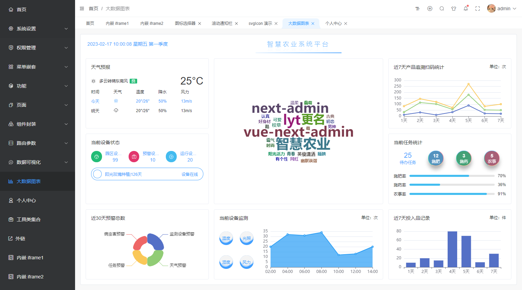Switch to the 个人中心 tab
This screenshot has width=522, height=290.
coord(333,24)
